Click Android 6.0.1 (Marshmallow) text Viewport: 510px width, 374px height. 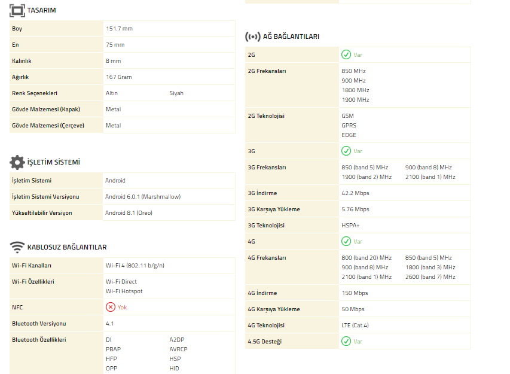pos(143,197)
